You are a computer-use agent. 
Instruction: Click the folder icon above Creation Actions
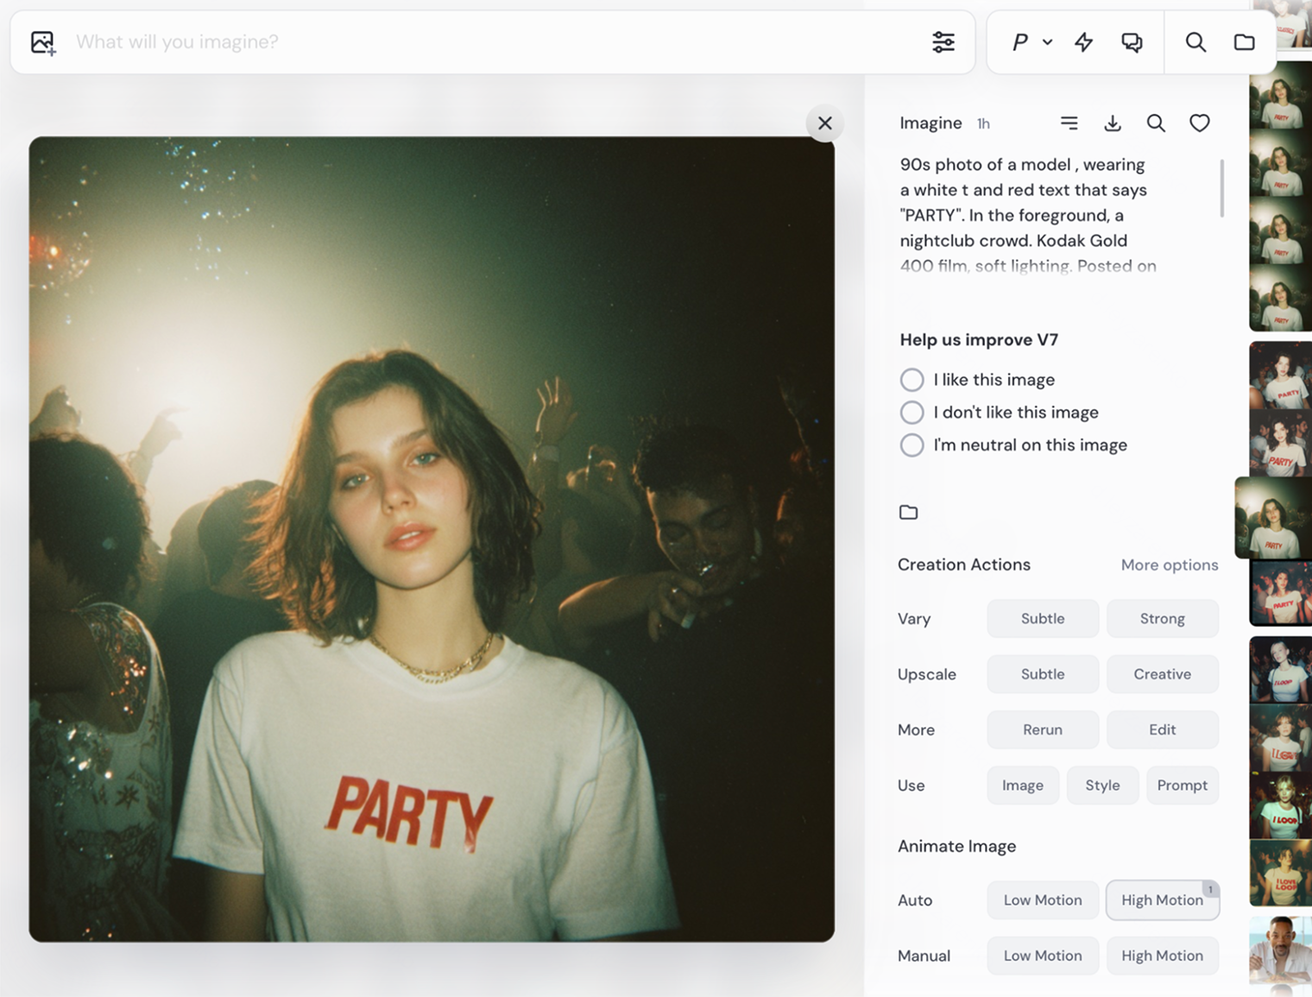(908, 513)
